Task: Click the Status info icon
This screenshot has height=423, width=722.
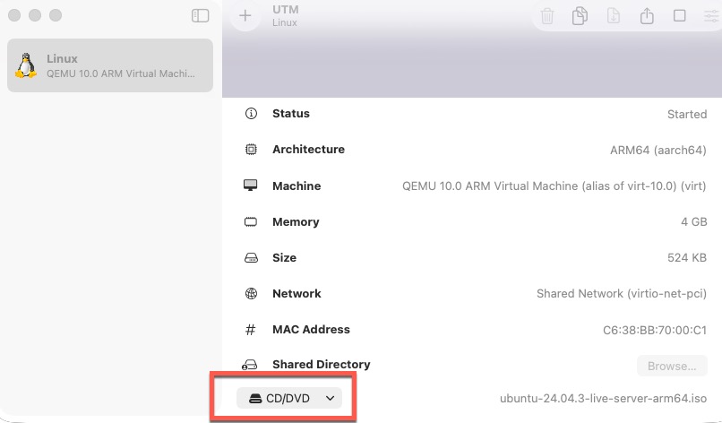Action: pyautogui.click(x=251, y=113)
